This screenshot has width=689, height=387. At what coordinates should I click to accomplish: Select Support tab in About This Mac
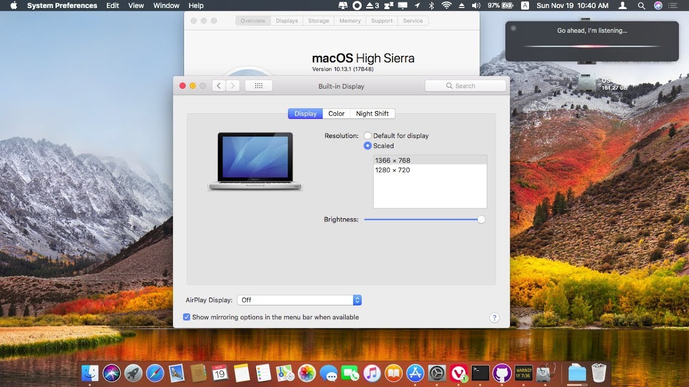point(382,20)
